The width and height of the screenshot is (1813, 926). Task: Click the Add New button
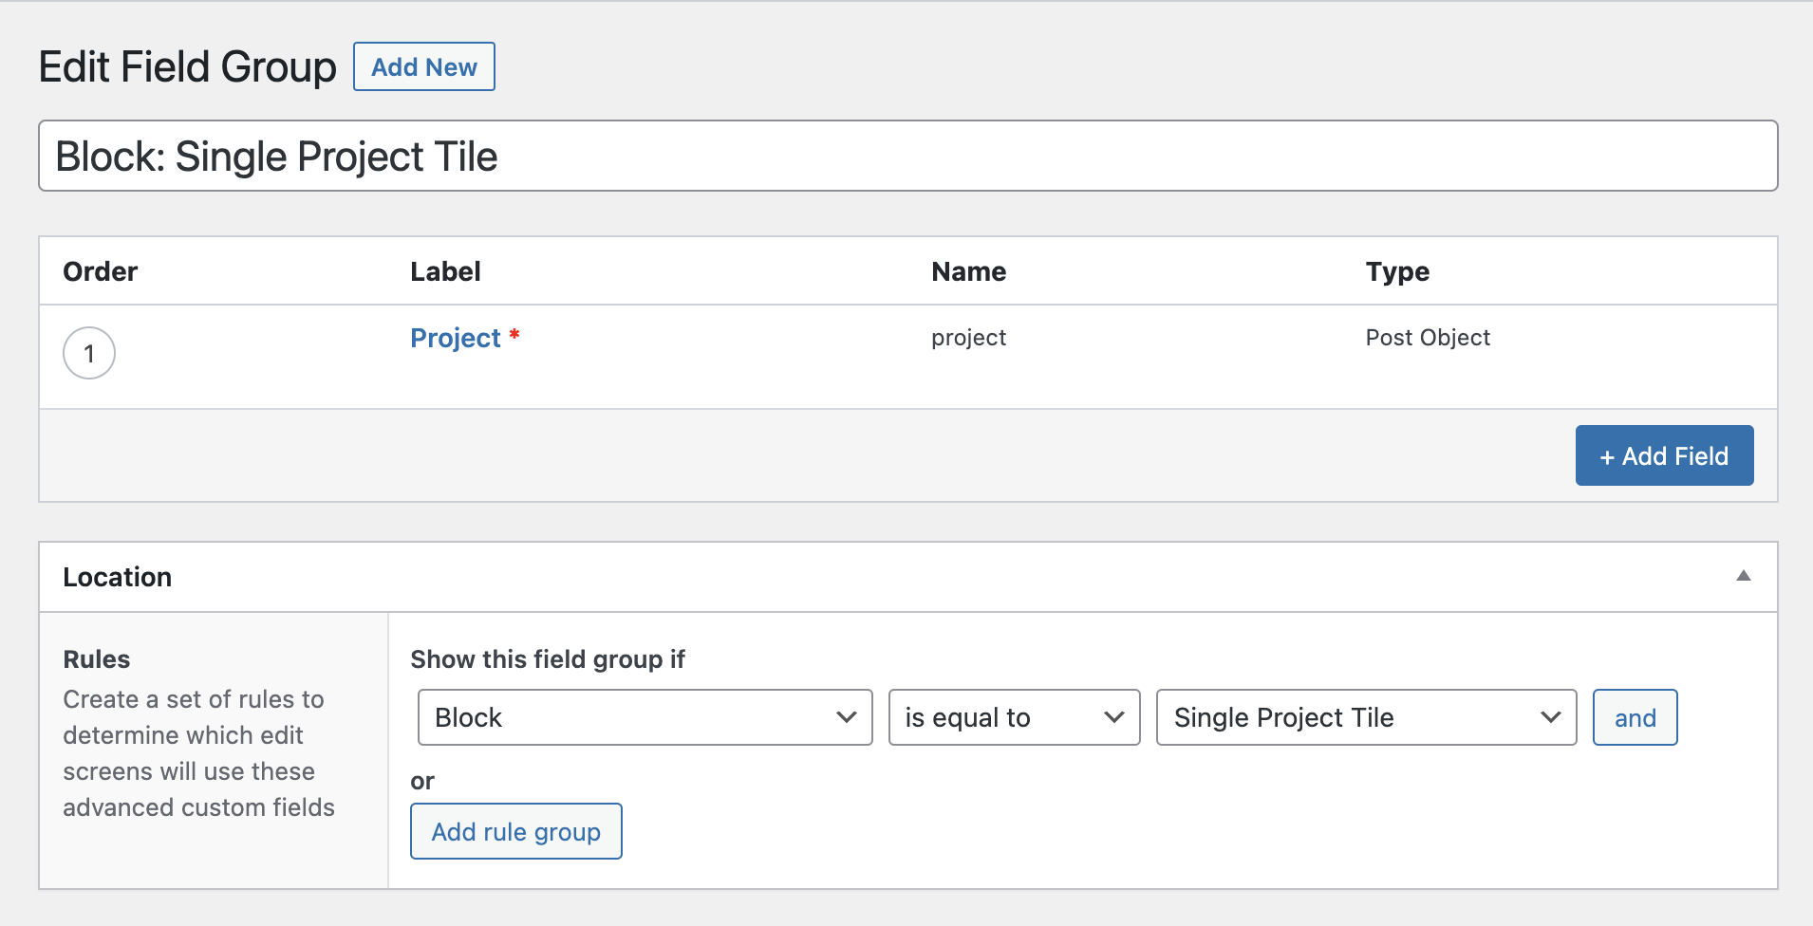coord(423,66)
